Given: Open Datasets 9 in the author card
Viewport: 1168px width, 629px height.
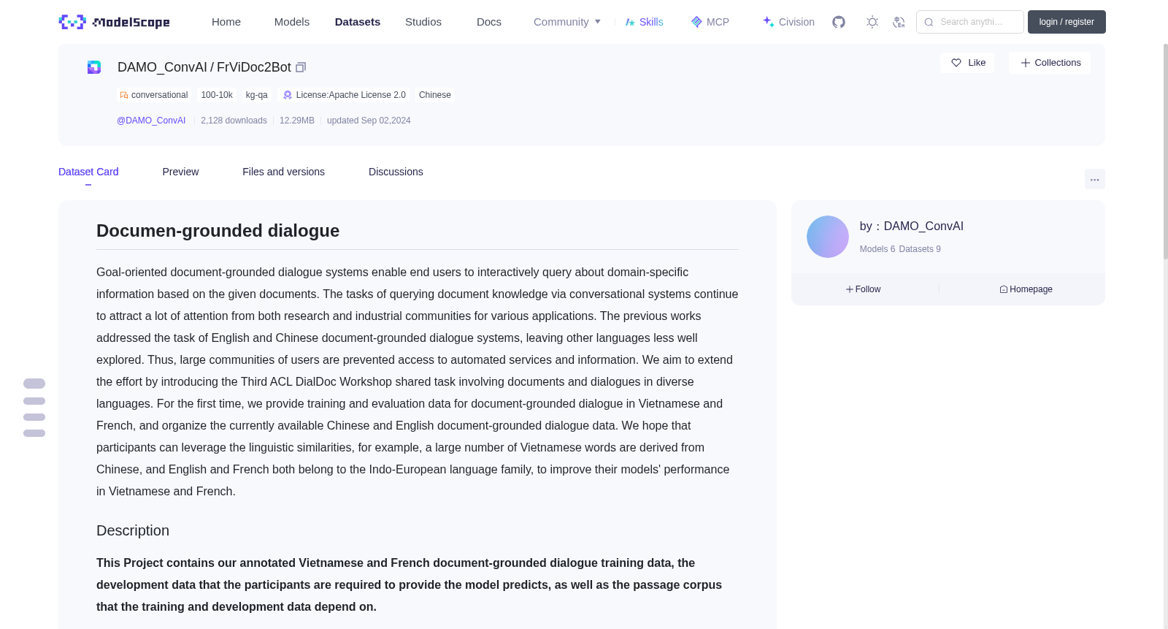Looking at the screenshot, I should click(x=920, y=249).
